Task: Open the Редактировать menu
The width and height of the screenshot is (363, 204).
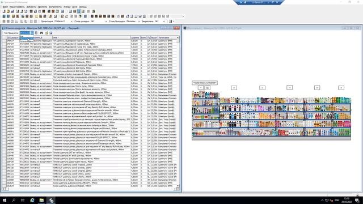Action: point(17,7)
